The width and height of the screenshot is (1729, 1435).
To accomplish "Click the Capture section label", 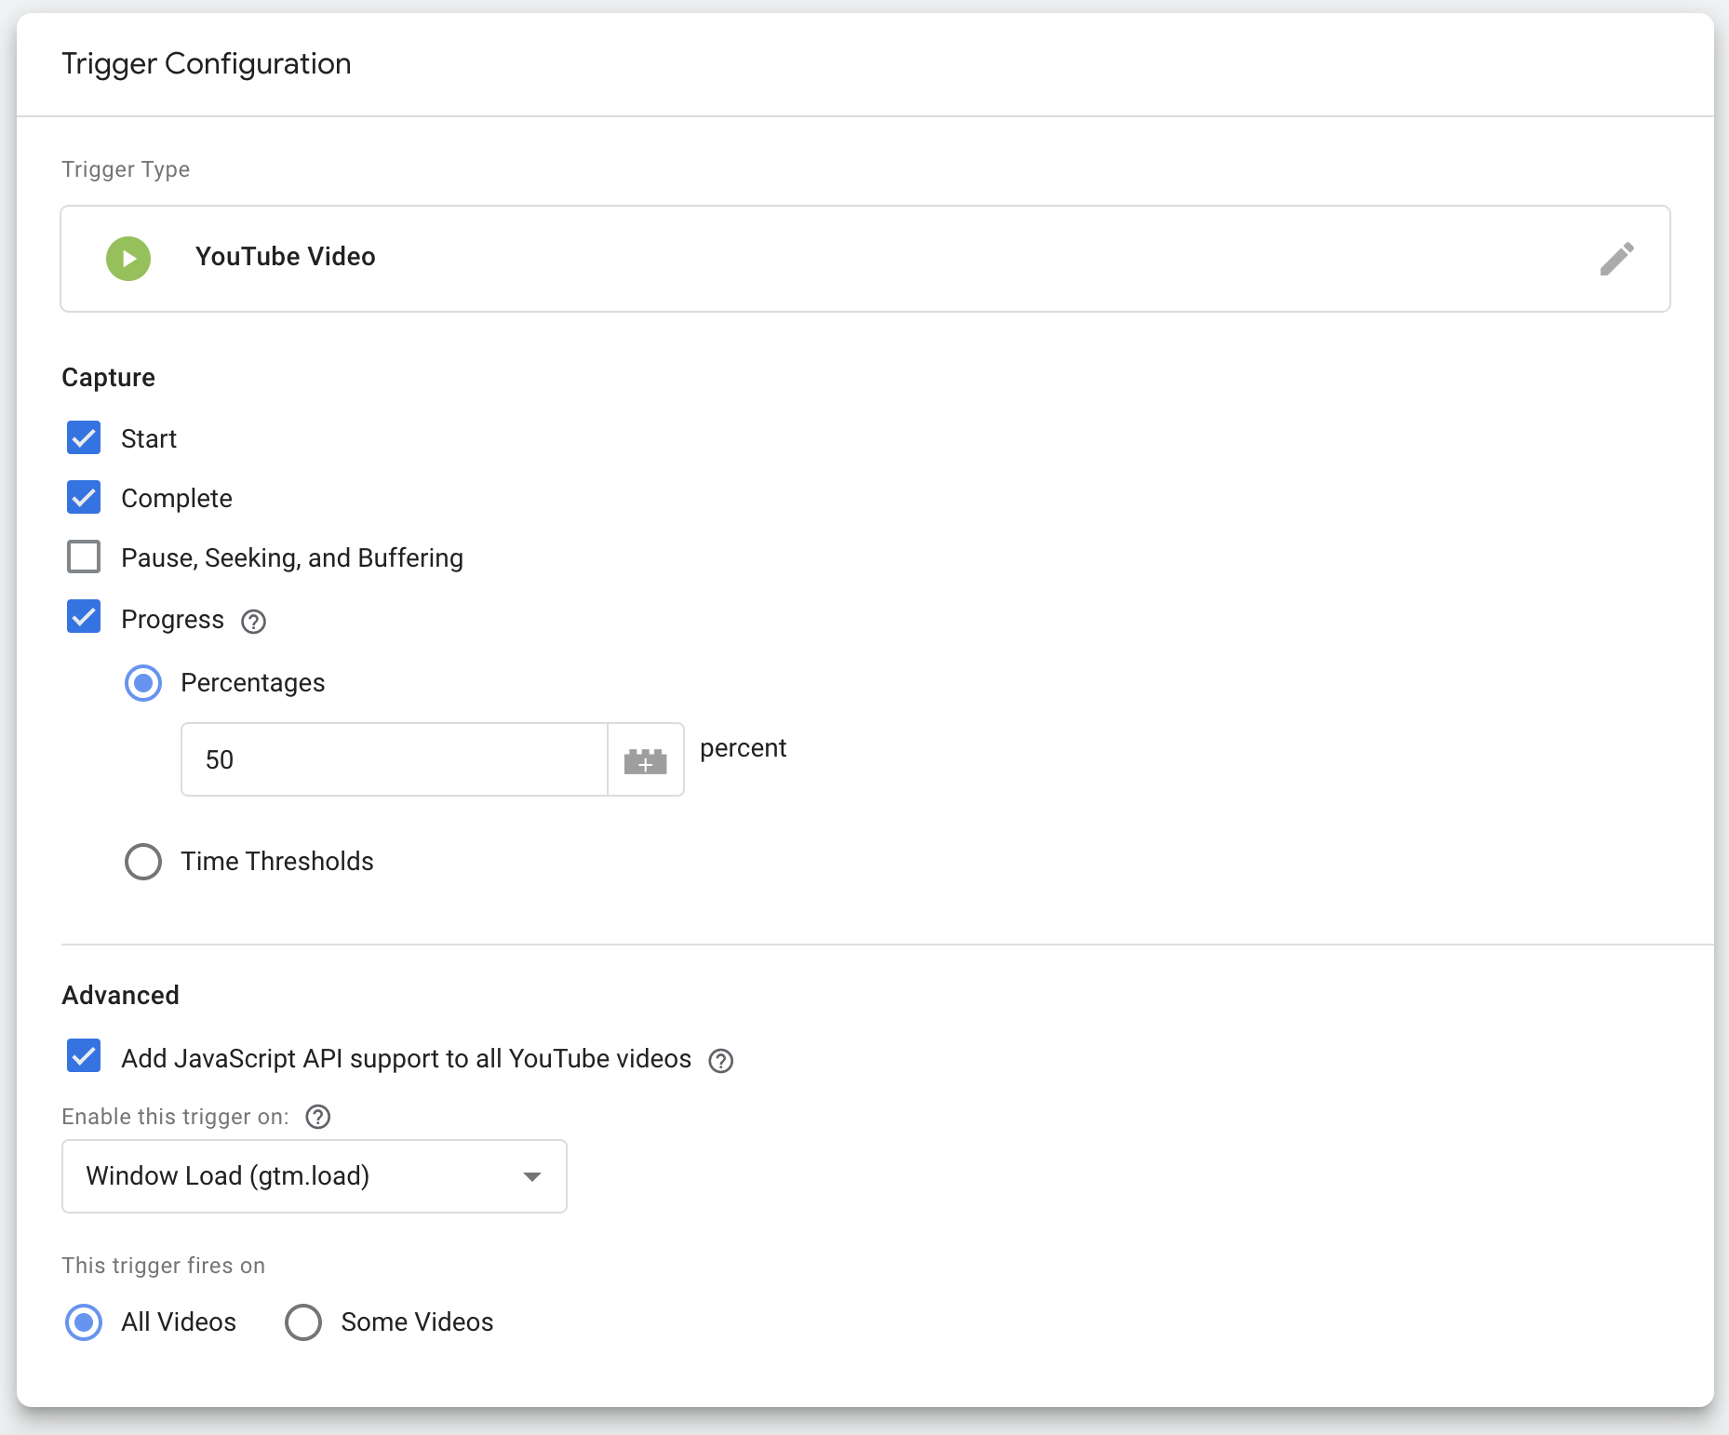I will (x=108, y=377).
